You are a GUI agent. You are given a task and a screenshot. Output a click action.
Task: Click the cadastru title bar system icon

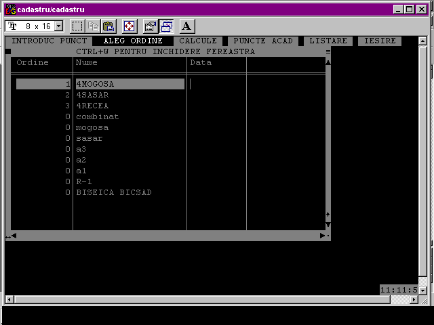click(10, 9)
